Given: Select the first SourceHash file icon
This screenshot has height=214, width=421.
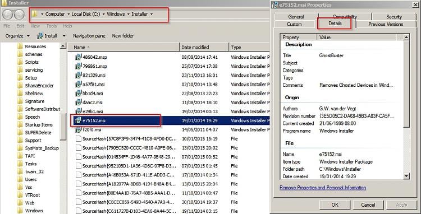Looking at the screenshot, I should pyautogui.click(x=78, y=139).
